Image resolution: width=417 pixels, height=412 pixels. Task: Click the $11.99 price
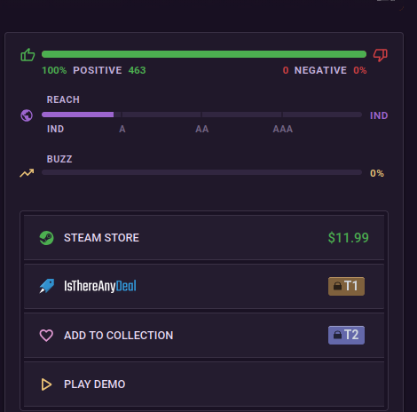[349, 238]
